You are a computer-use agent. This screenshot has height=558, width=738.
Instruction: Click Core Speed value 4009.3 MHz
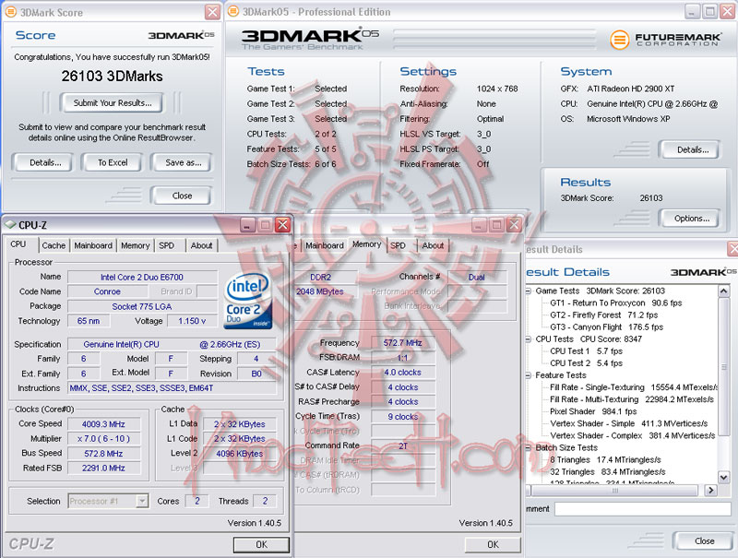(x=104, y=424)
